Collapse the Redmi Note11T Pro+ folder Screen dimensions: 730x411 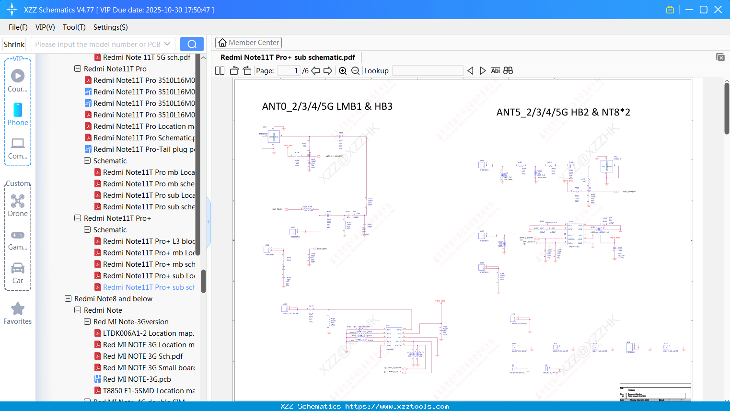[x=78, y=218]
